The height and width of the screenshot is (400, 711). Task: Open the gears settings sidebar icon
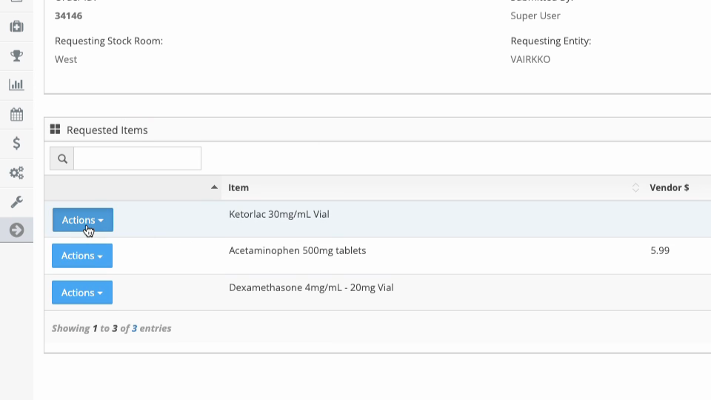(x=16, y=173)
